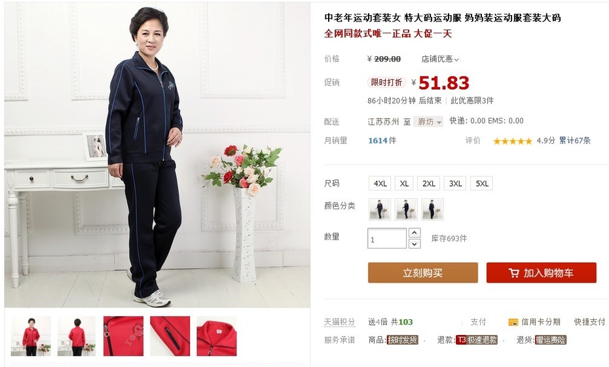609x367 pixels.
Task: Select size XL
Action: (x=404, y=183)
